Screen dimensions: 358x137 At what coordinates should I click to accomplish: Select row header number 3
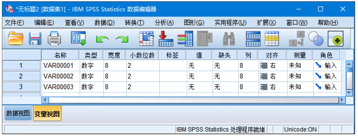pos(22,87)
